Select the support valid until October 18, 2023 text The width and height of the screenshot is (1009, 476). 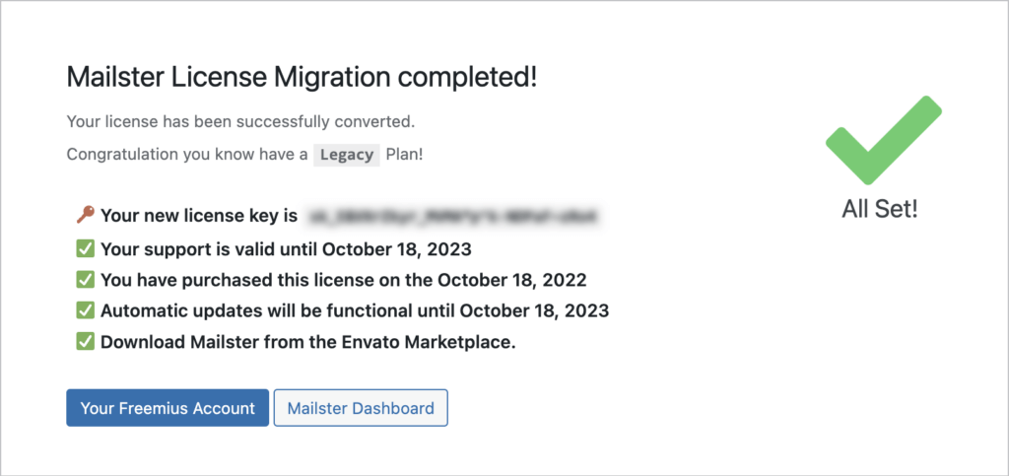pyautogui.click(x=286, y=247)
